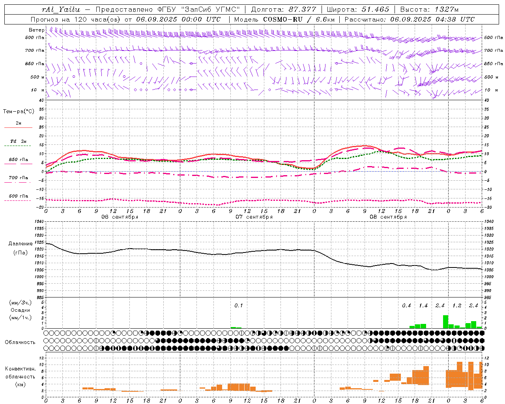505x404 pixels.
Task: Click the station name rAl_Yailu
Action: click(61, 9)
